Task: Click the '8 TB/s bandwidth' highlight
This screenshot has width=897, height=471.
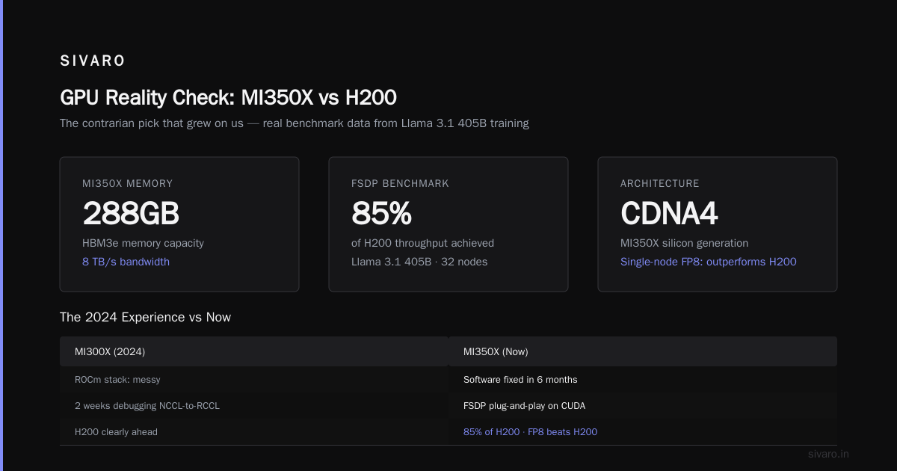Action: (x=126, y=262)
